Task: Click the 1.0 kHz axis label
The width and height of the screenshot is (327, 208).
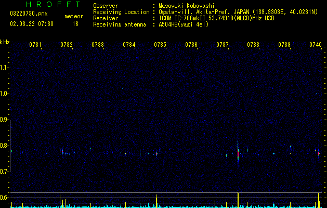Action: [x=4, y=94]
